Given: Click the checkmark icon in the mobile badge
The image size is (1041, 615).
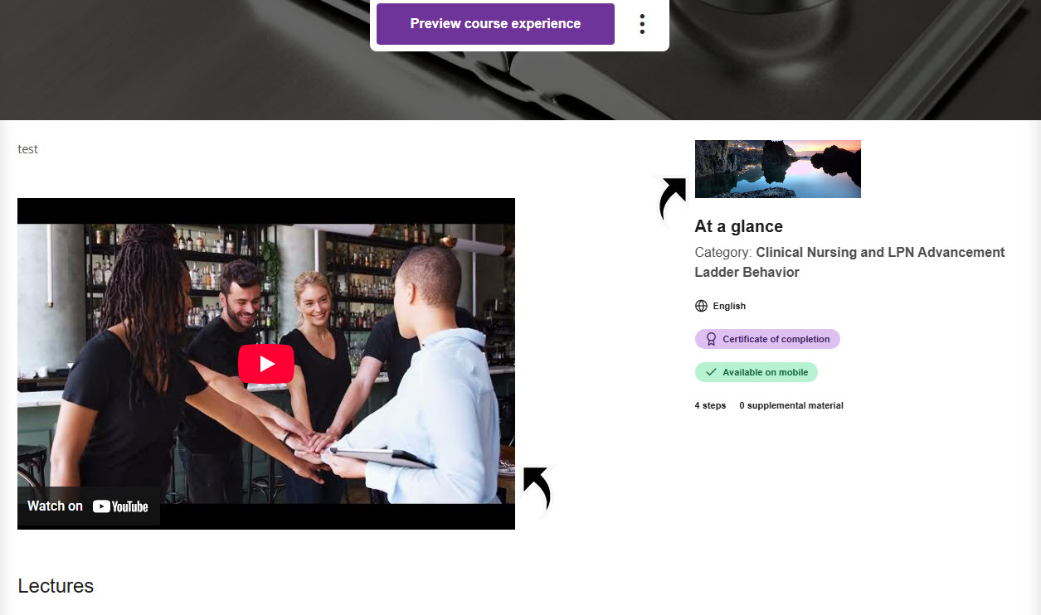Looking at the screenshot, I should (711, 372).
